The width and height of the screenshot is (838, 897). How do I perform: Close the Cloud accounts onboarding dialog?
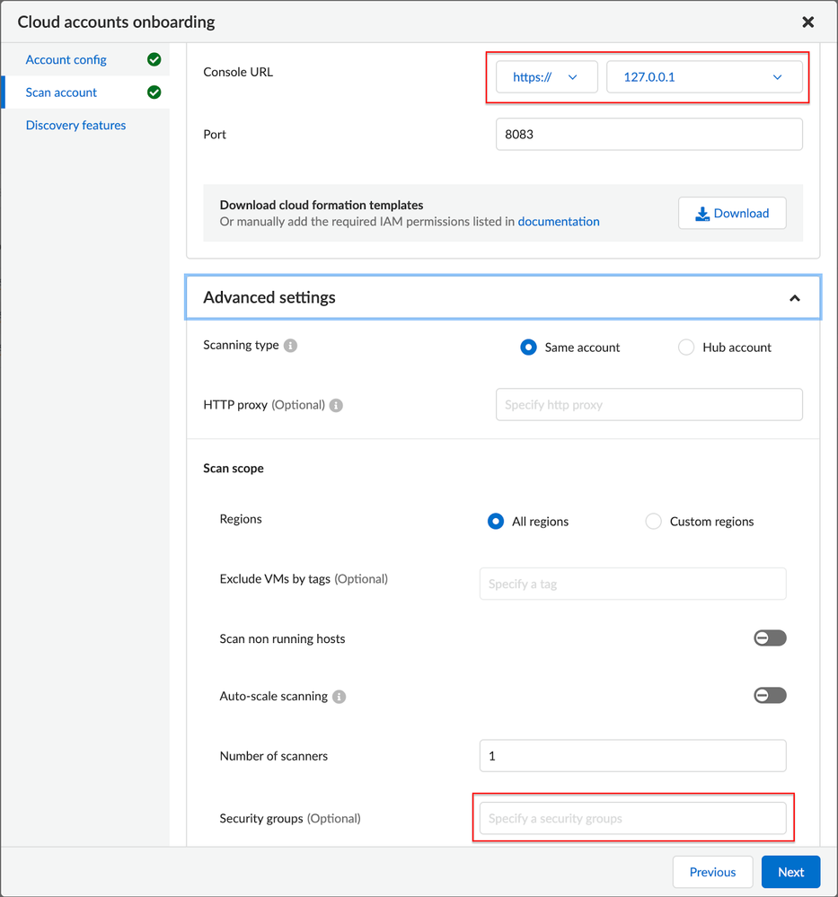[807, 22]
